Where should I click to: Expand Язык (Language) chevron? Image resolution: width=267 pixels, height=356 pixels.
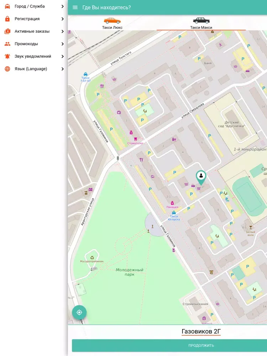click(62, 69)
